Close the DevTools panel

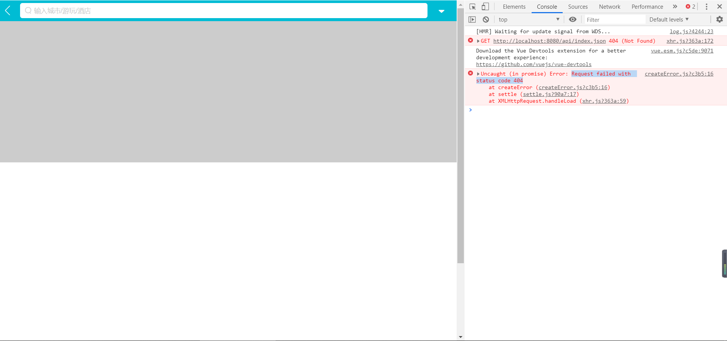click(719, 6)
